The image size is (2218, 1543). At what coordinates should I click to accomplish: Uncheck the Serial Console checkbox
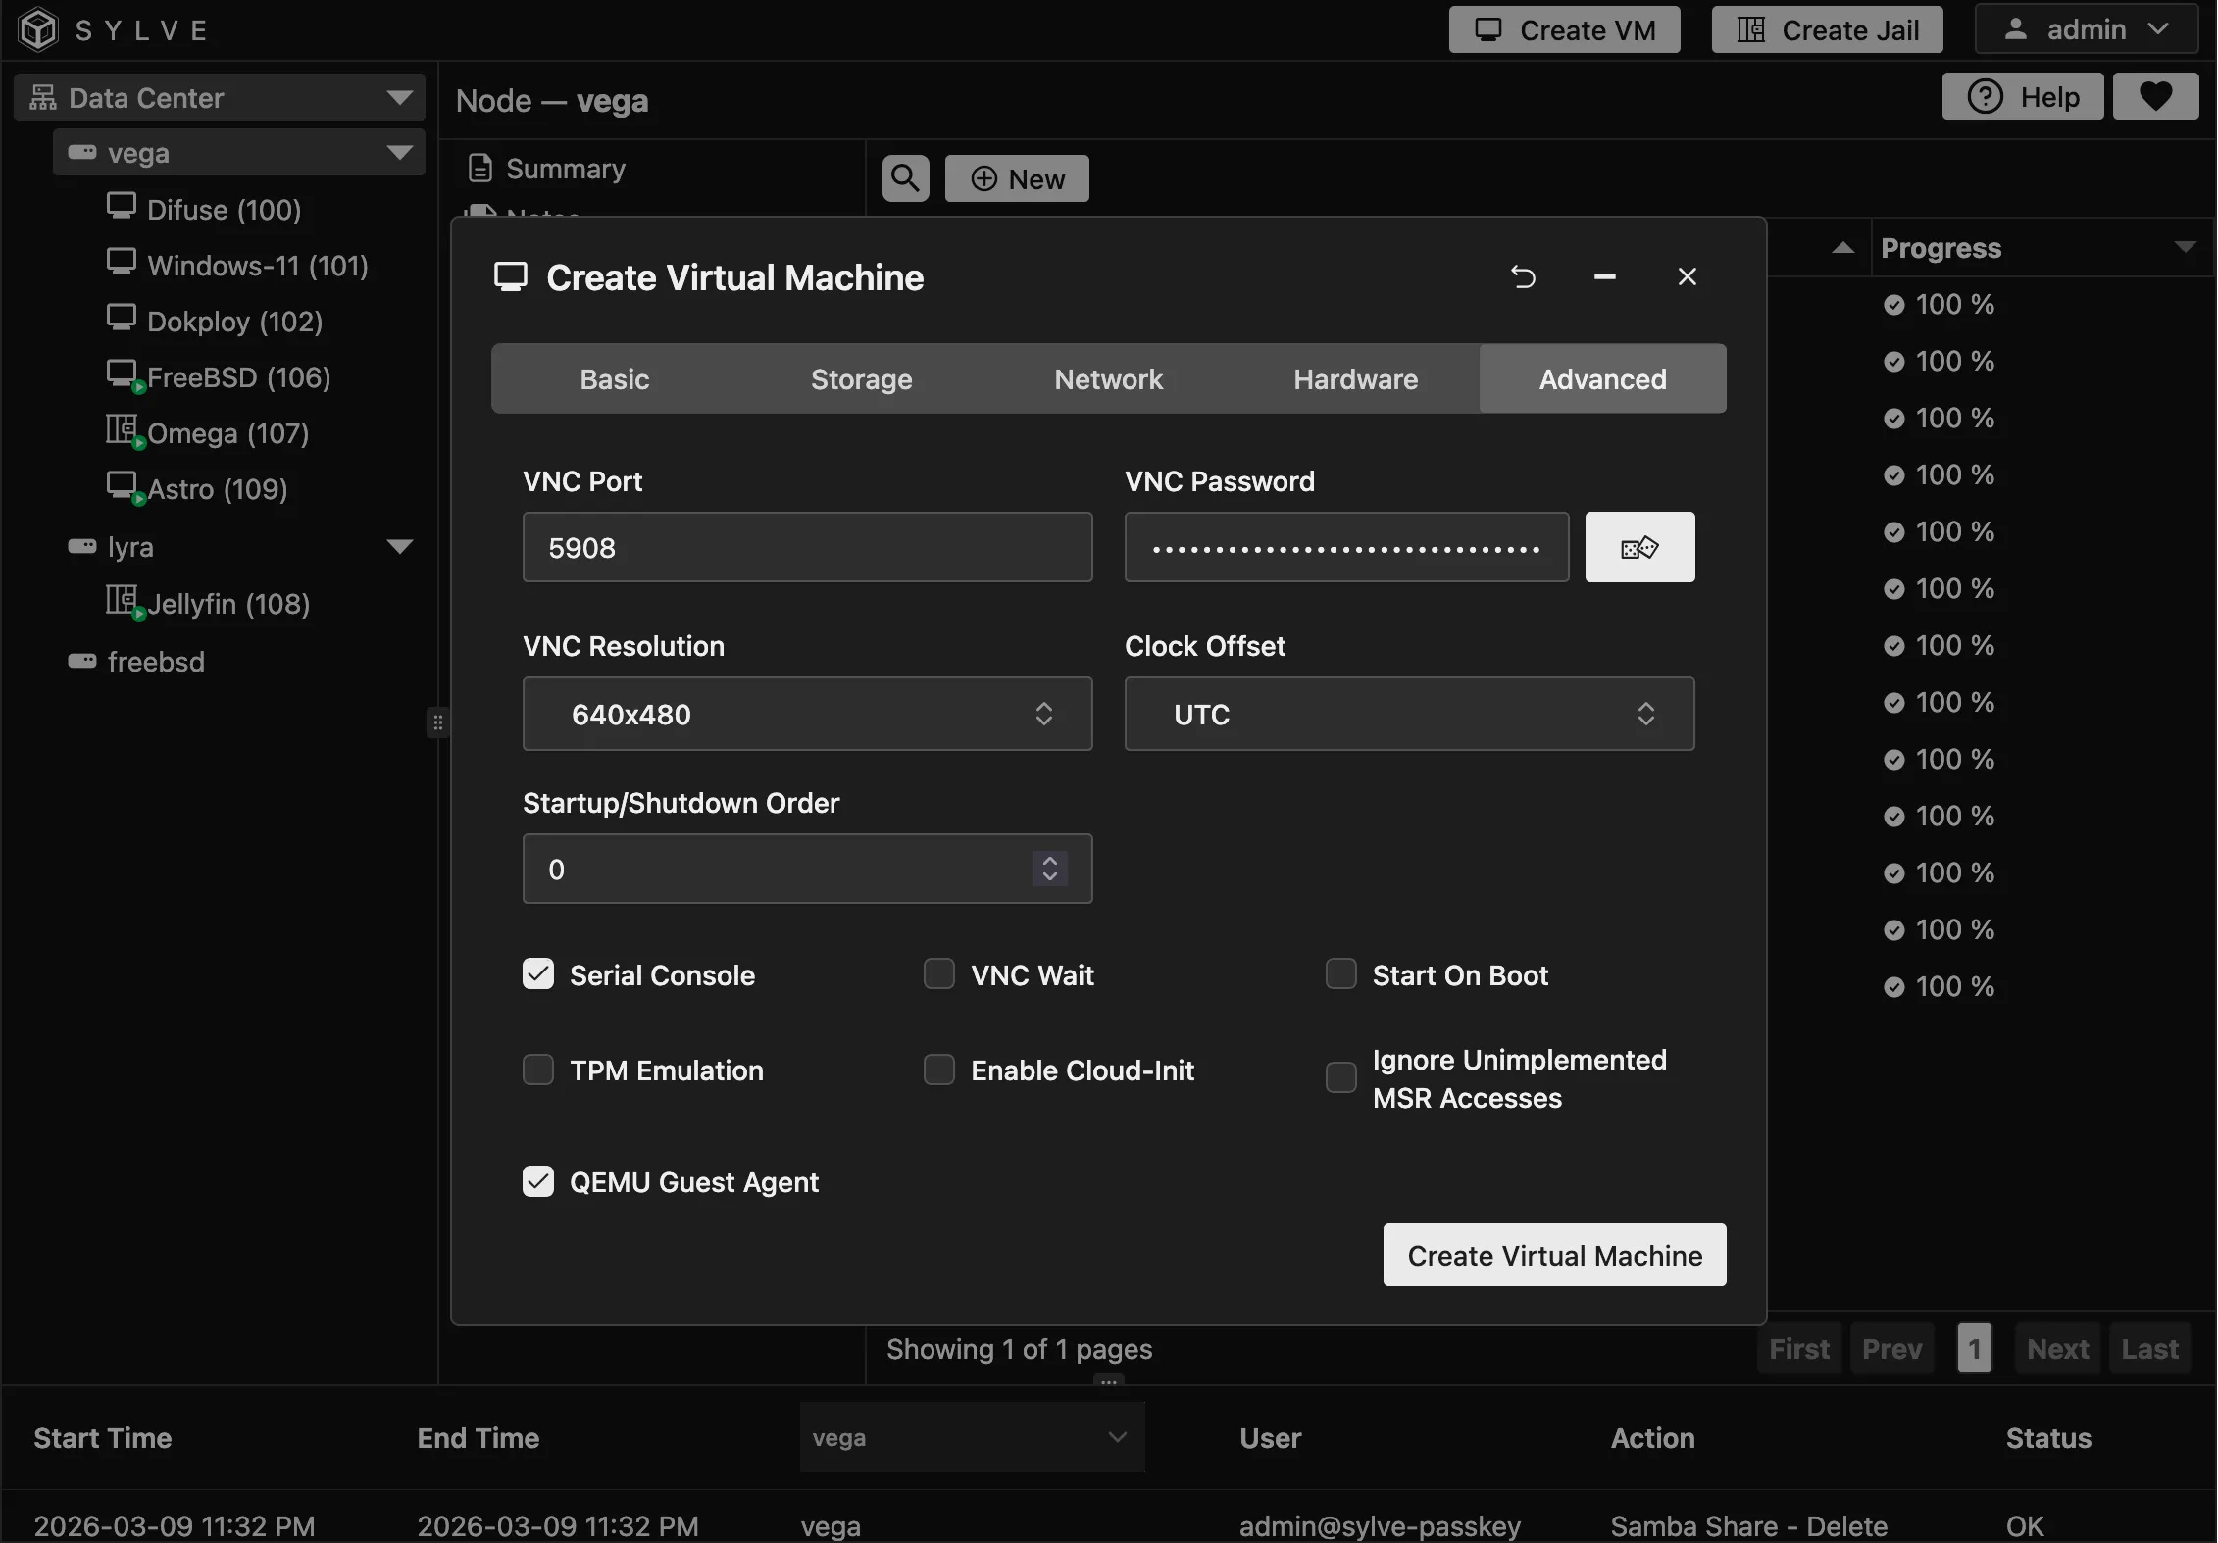(x=538, y=973)
